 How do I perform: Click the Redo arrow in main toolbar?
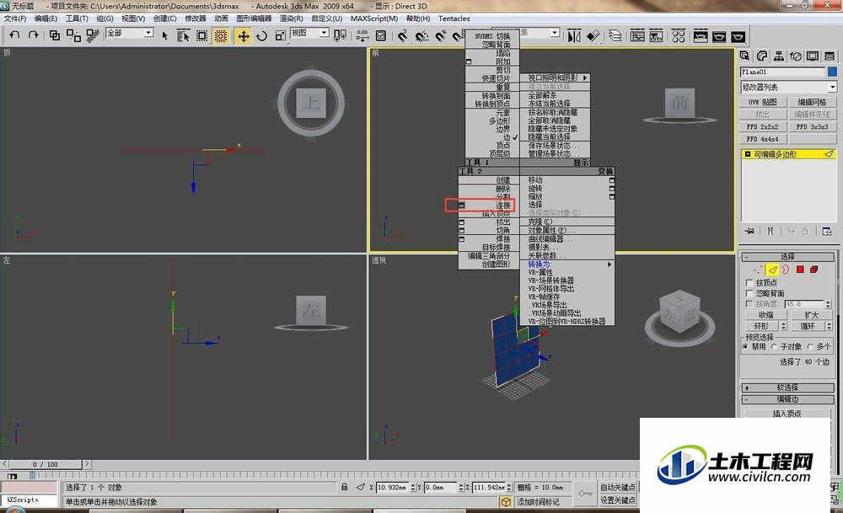coord(34,35)
